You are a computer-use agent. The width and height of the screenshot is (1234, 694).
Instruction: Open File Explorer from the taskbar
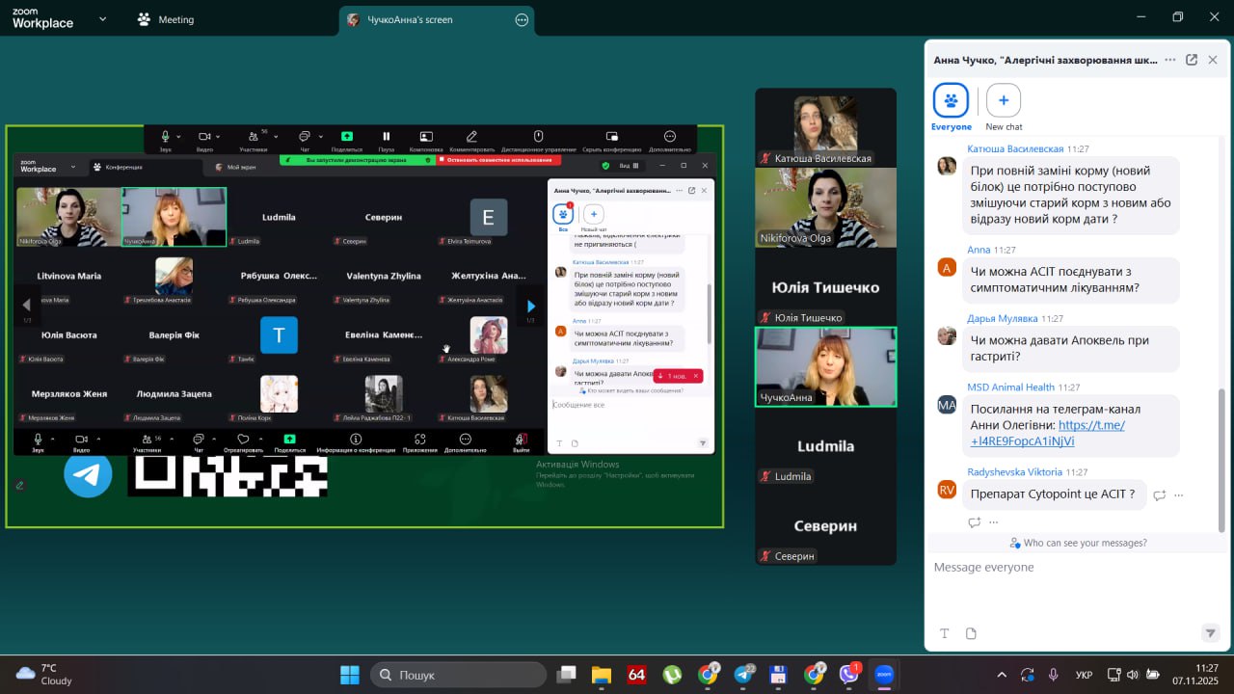pos(602,675)
